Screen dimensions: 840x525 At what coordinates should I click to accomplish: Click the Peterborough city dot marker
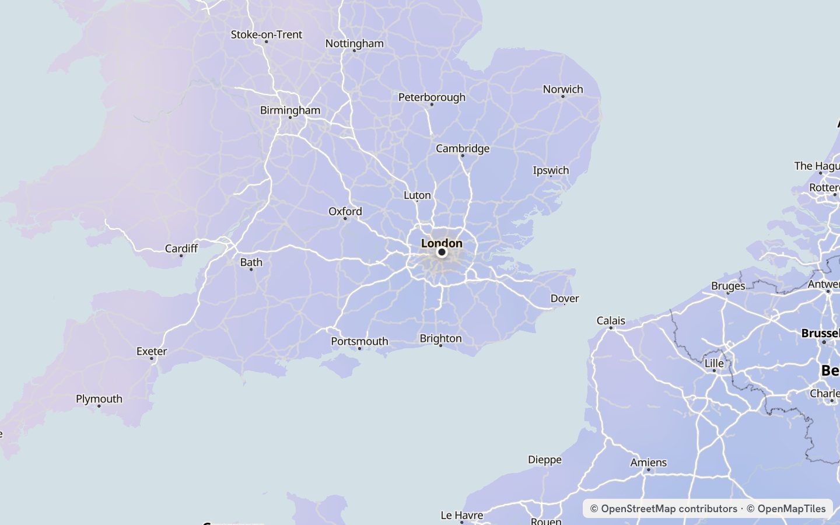[432, 105]
